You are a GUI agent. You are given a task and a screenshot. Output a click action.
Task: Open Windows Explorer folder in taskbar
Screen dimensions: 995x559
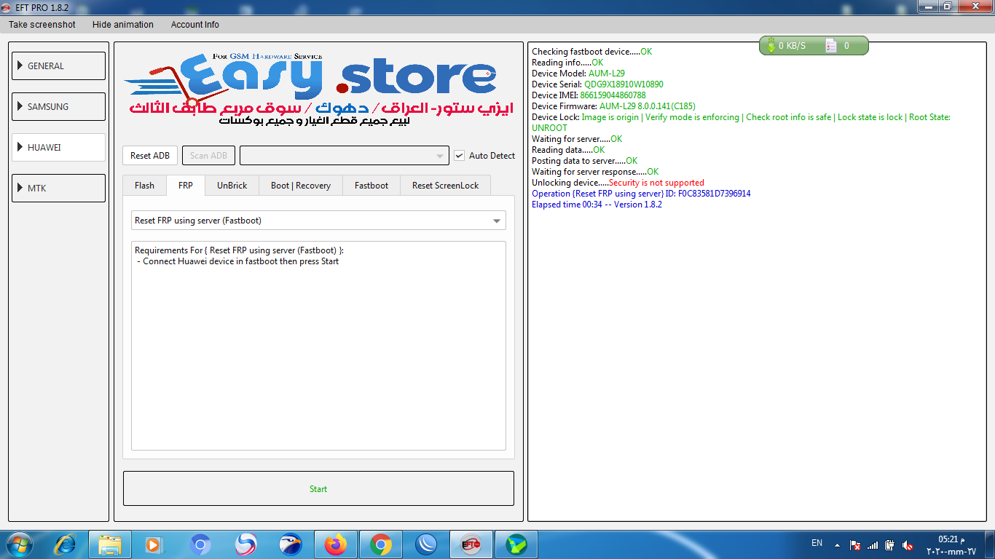coord(110,544)
